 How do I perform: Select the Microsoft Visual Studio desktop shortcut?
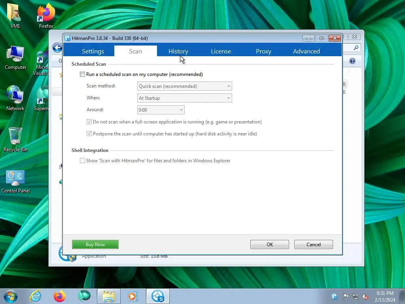(42, 63)
